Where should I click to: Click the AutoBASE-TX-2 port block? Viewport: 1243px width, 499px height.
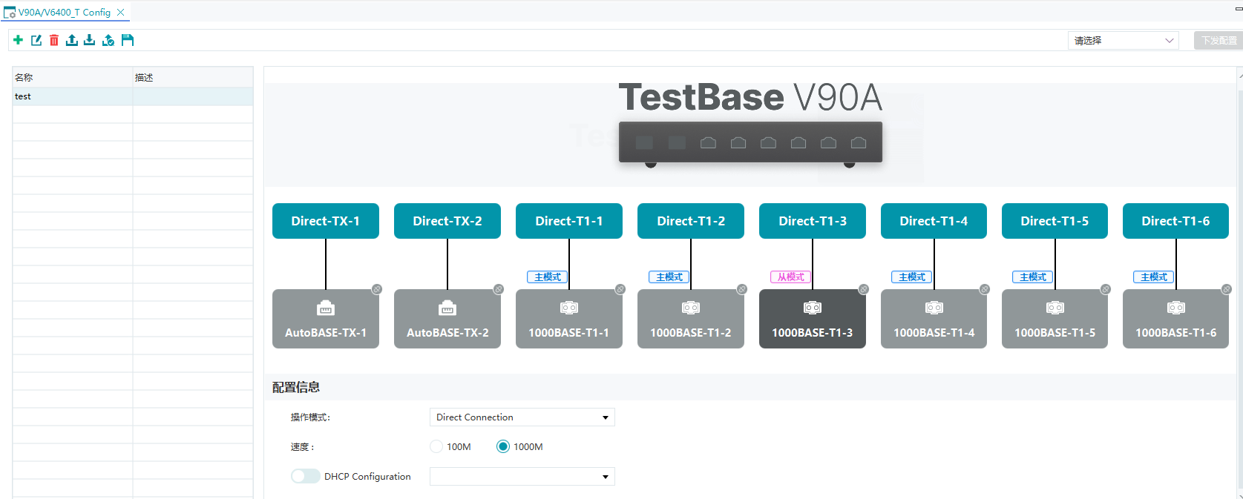point(447,319)
